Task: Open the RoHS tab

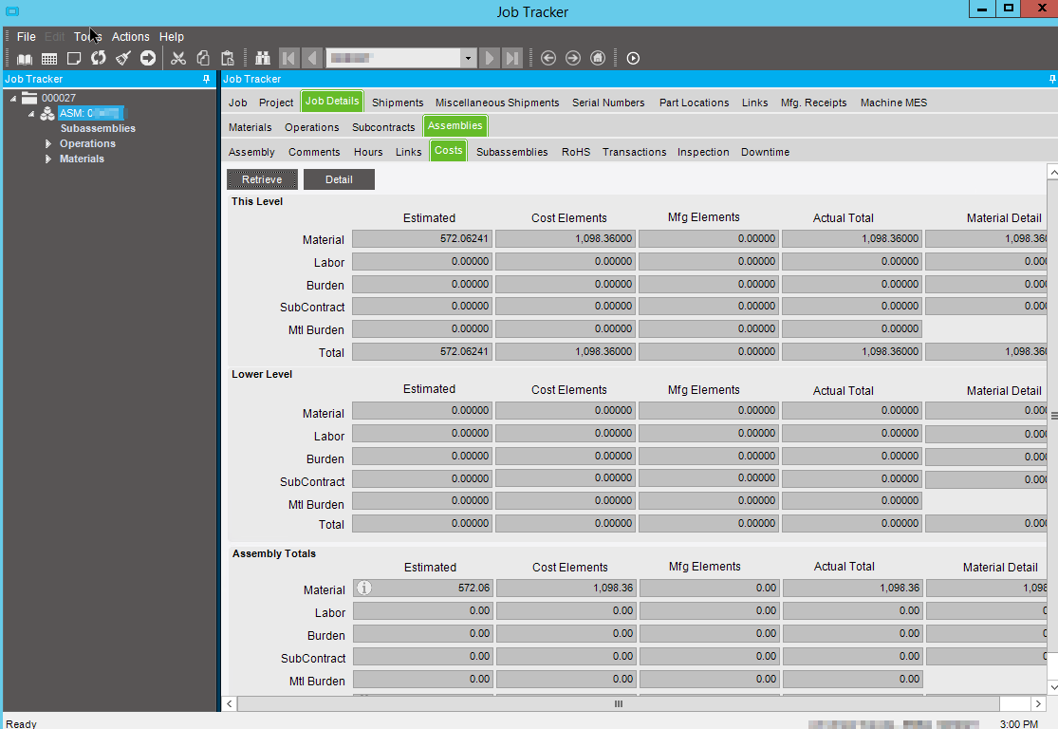Action: pos(576,152)
